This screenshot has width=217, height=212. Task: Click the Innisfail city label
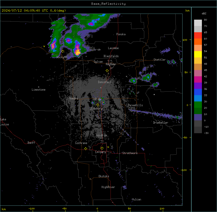coord(105,82)
